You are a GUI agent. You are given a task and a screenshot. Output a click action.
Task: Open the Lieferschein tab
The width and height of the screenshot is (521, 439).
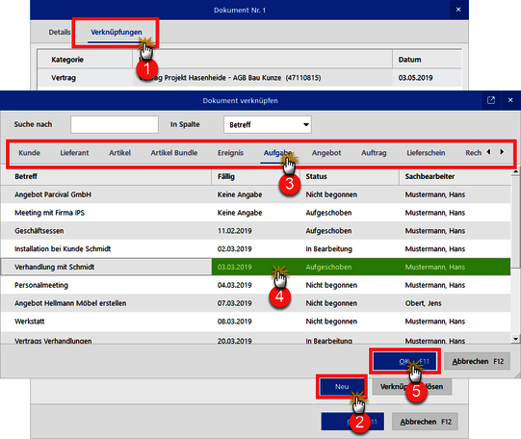pyautogui.click(x=426, y=153)
